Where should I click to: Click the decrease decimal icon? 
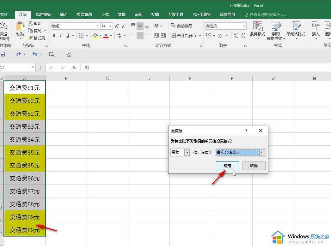pyautogui.click(x=243, y=36)
